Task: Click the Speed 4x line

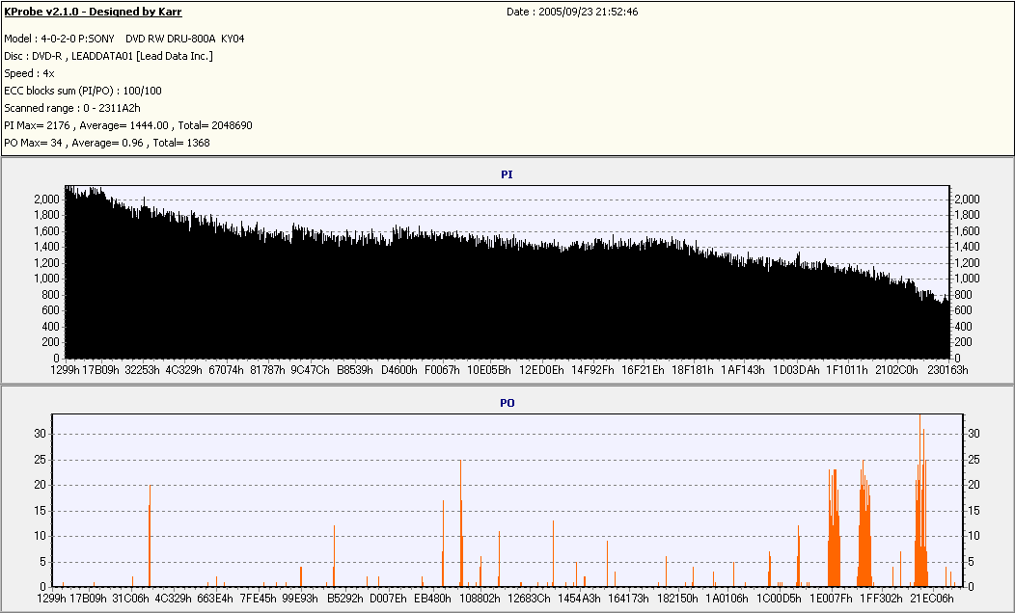Action: pyautogui.click(x=29, y=73)
